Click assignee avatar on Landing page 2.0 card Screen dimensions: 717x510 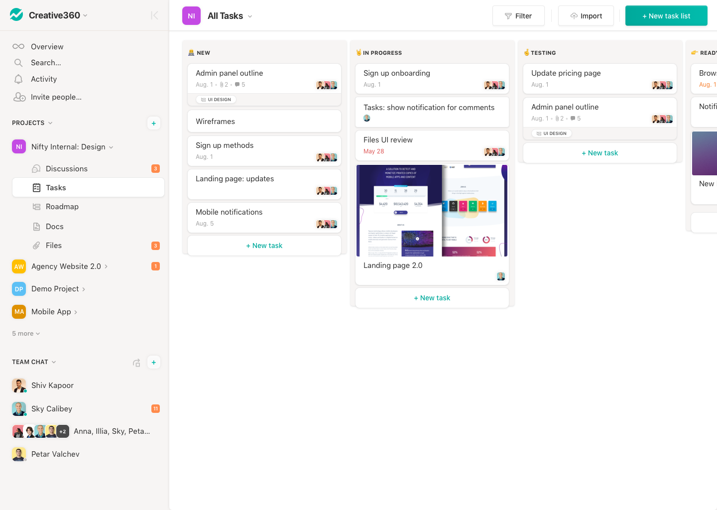pyautogui.click(x=501, y=276)
